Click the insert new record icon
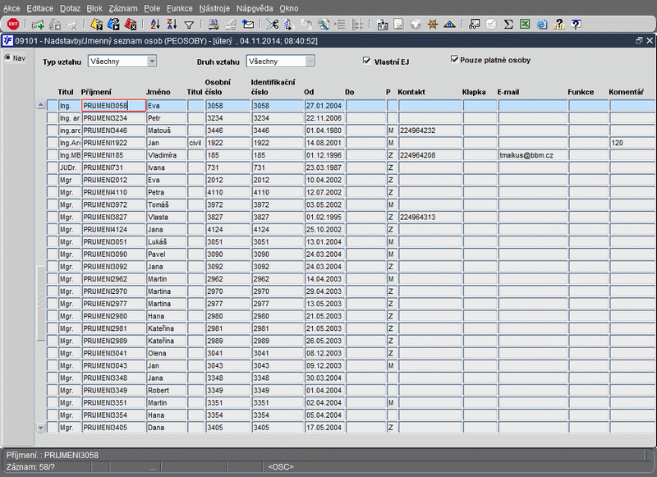The image size is (657, 477). point(38,25)
